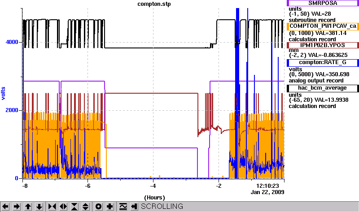The image size is (359, 212).
Task: Pan the graph down with the down arrow
Action: (39, 207)
